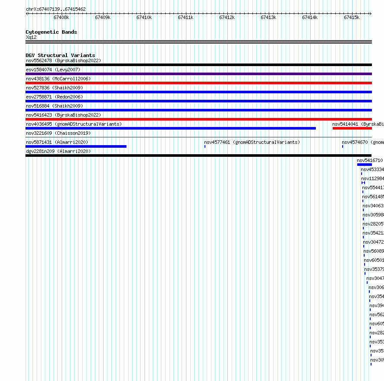The height and width of the screenshot is (381, 384).
Task: Click the 67408k ruler label
Action: tap(61, 17)
